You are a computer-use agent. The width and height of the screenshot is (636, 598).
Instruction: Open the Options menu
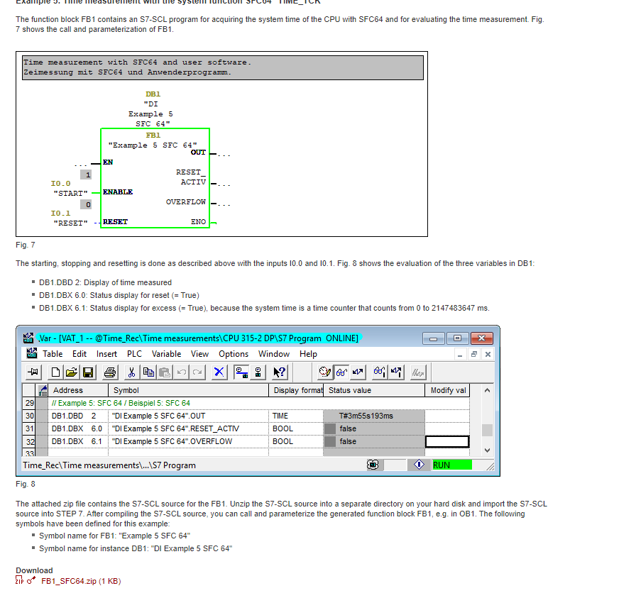[234, 354]
